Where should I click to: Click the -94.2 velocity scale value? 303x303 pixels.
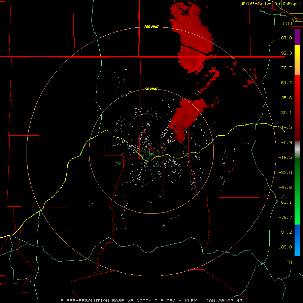click(x=285, y=232)
